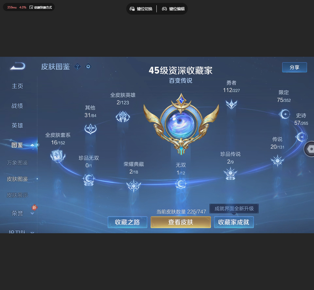
Task: Select the 全皮肤套系 card collection icon
Action: click(x=58, y=156)
